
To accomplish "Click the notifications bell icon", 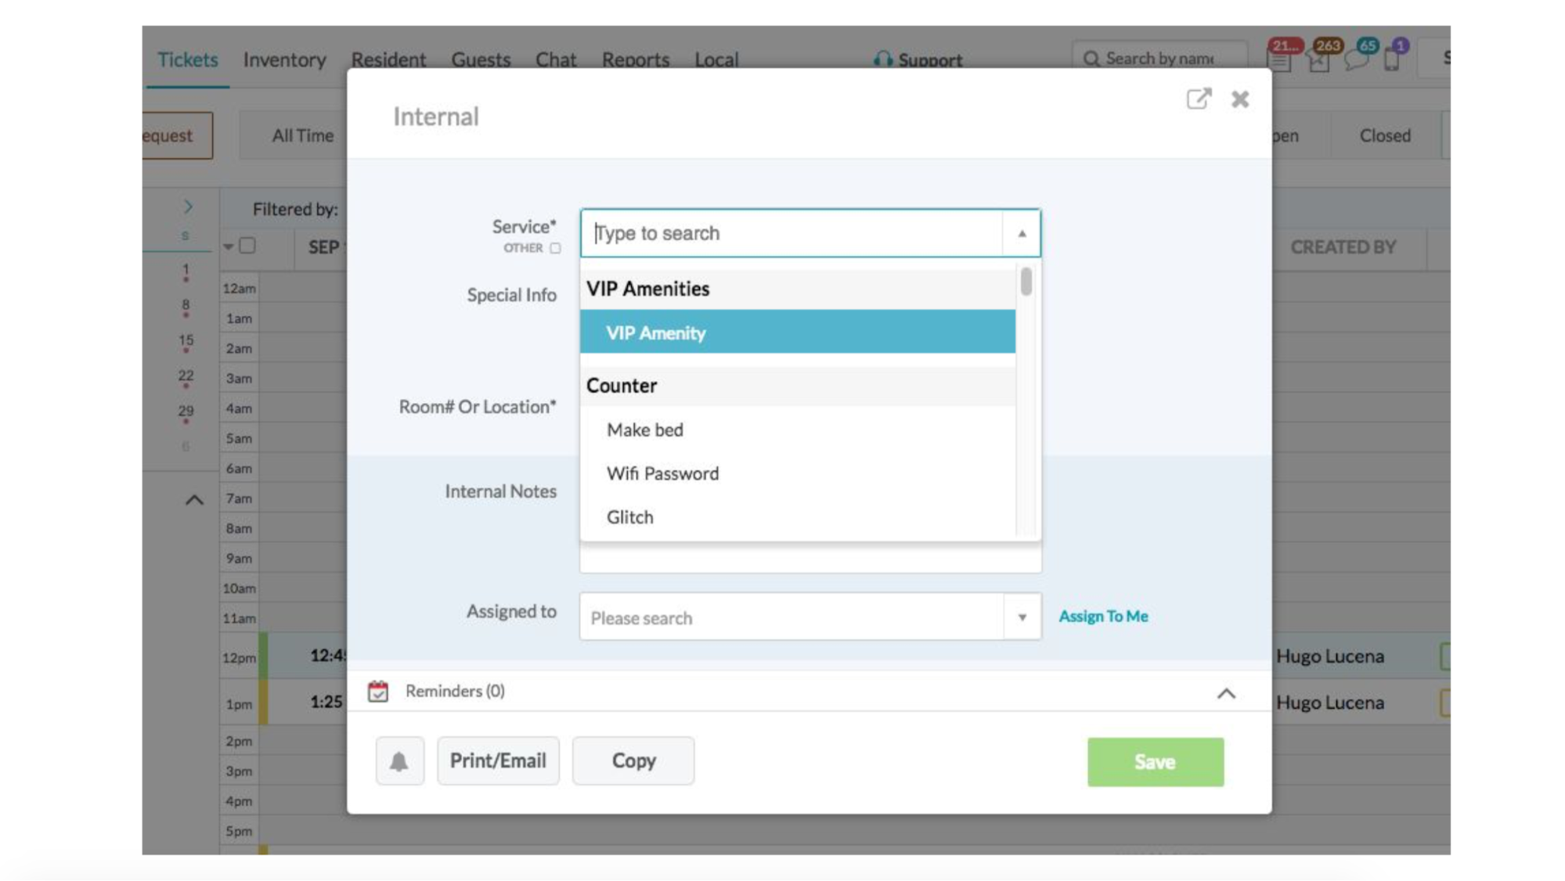I will [397, 761].
